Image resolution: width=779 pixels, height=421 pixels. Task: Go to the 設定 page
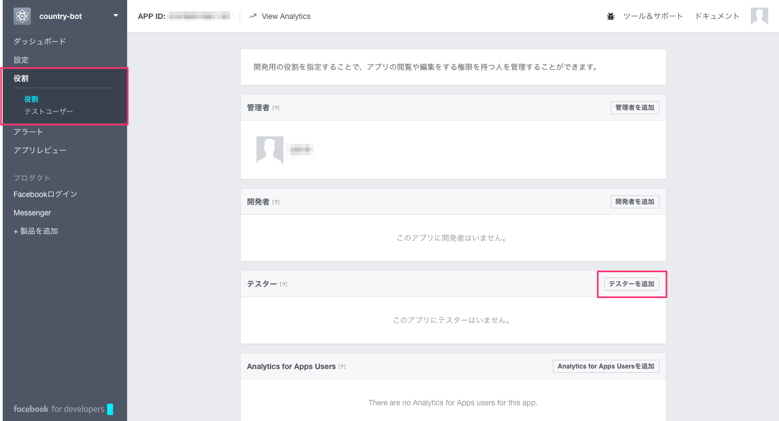coord(21,60)
